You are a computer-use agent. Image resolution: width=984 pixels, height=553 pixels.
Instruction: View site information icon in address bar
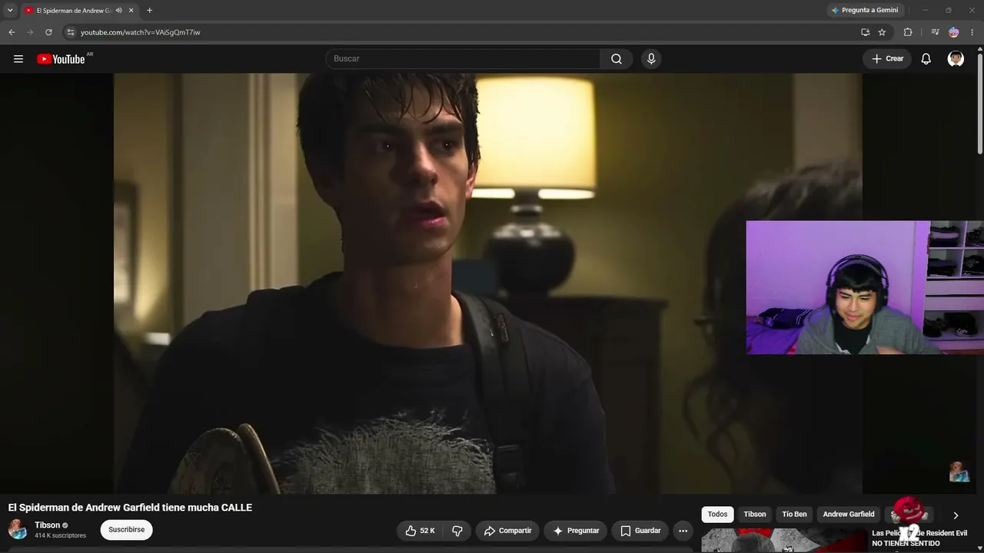[70, 32]
